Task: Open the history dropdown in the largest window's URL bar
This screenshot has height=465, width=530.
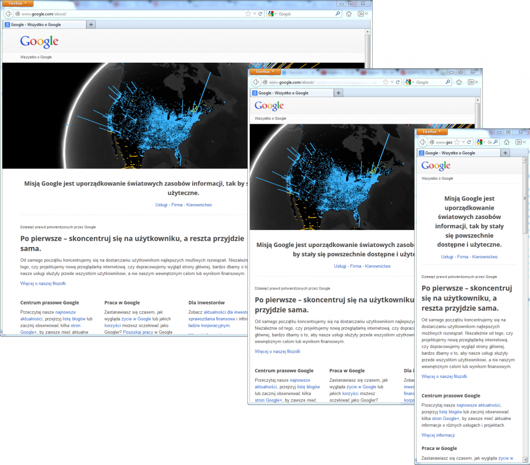Action: tap(255, 14)
